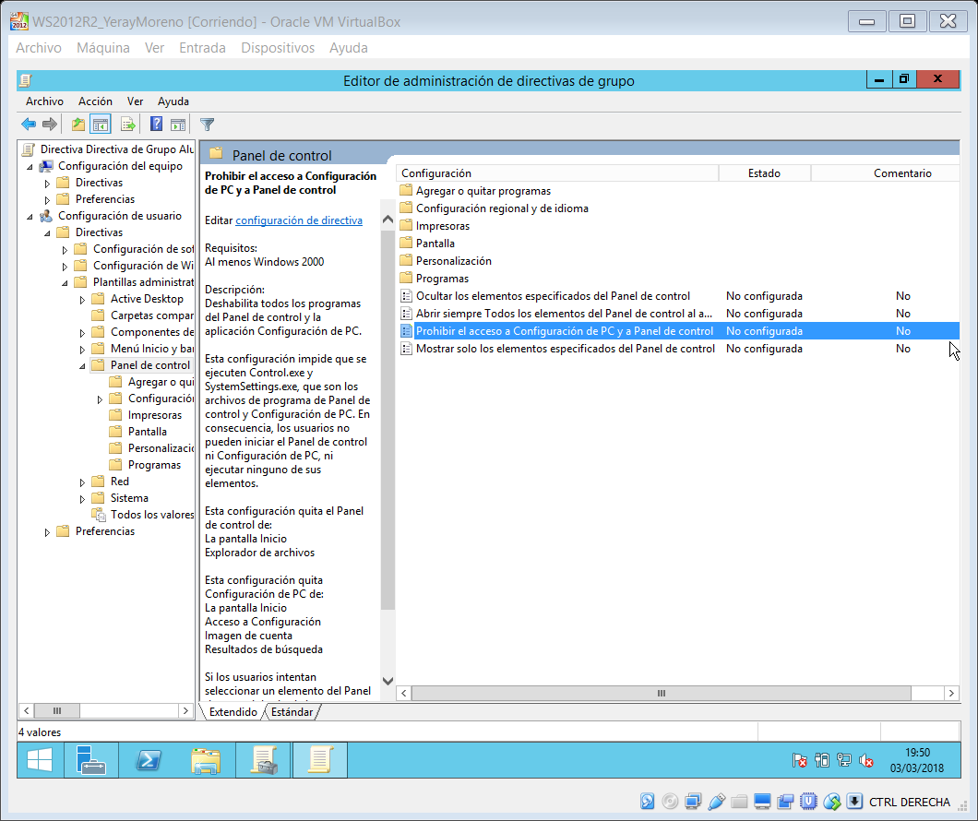Sort by the Estado column header

click(x=764, y=173)
